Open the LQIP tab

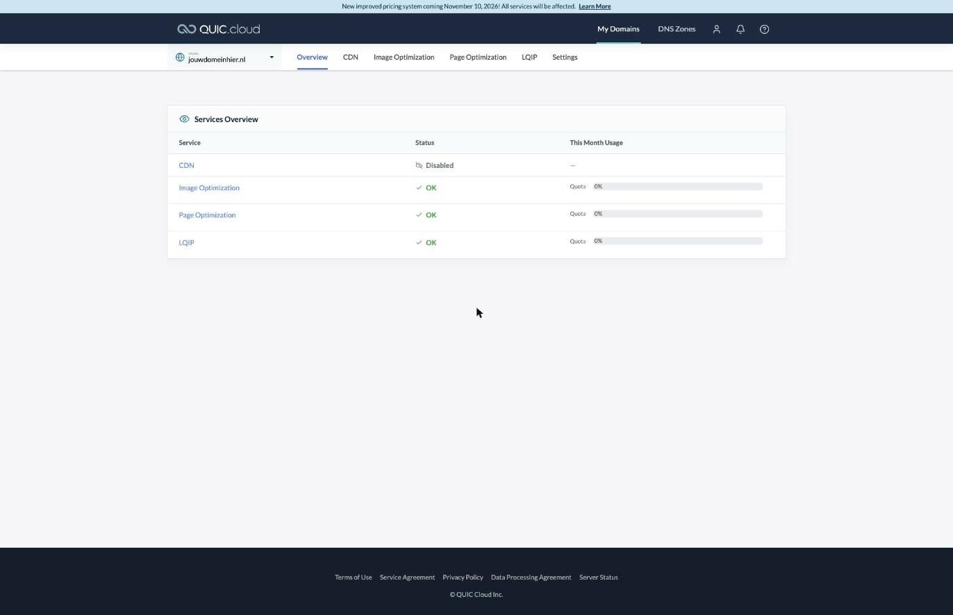pos(529,58)
